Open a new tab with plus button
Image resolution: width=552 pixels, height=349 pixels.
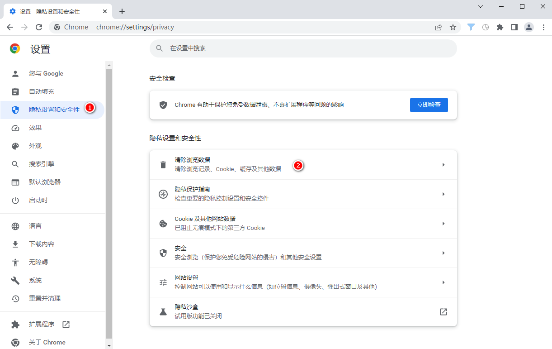[122, 11]
